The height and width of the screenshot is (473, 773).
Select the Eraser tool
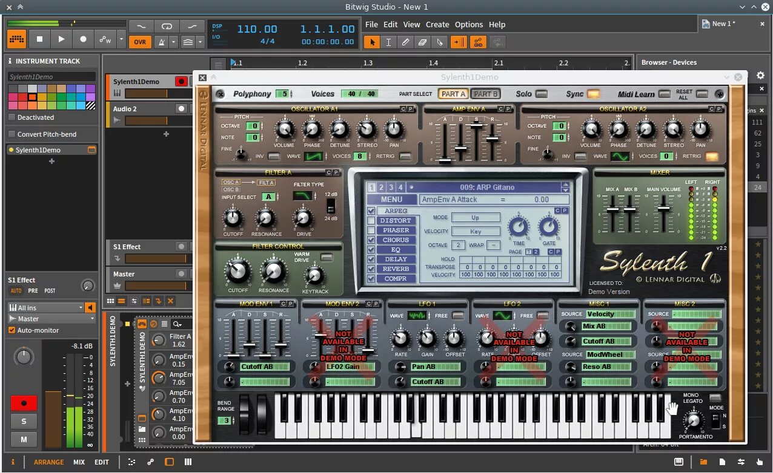pos(422,42)
